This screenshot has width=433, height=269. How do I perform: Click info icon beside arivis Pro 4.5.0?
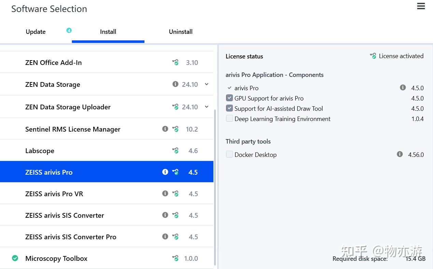point(403,88)
